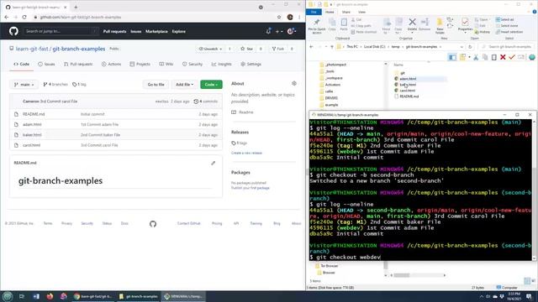Switch to the repository Pull requests tab
This screenshot has width=538, height=302.
coord(78,64)
